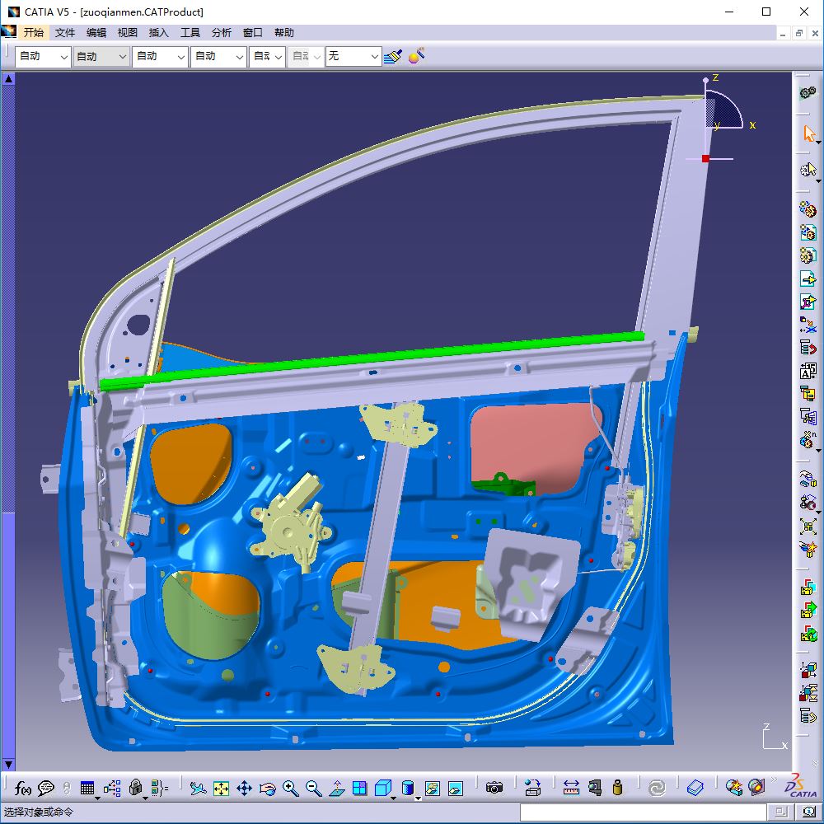
Task: Click the Zoom Out magnifier icon
Action: 313,789
